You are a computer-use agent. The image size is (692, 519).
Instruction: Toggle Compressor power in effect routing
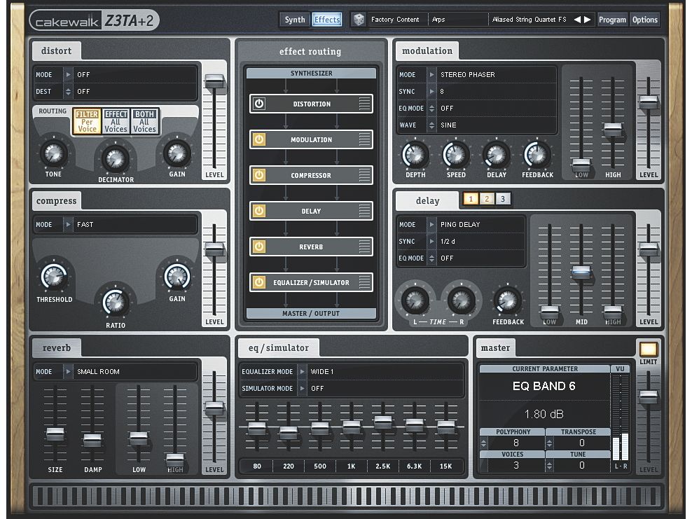(259, 175)
